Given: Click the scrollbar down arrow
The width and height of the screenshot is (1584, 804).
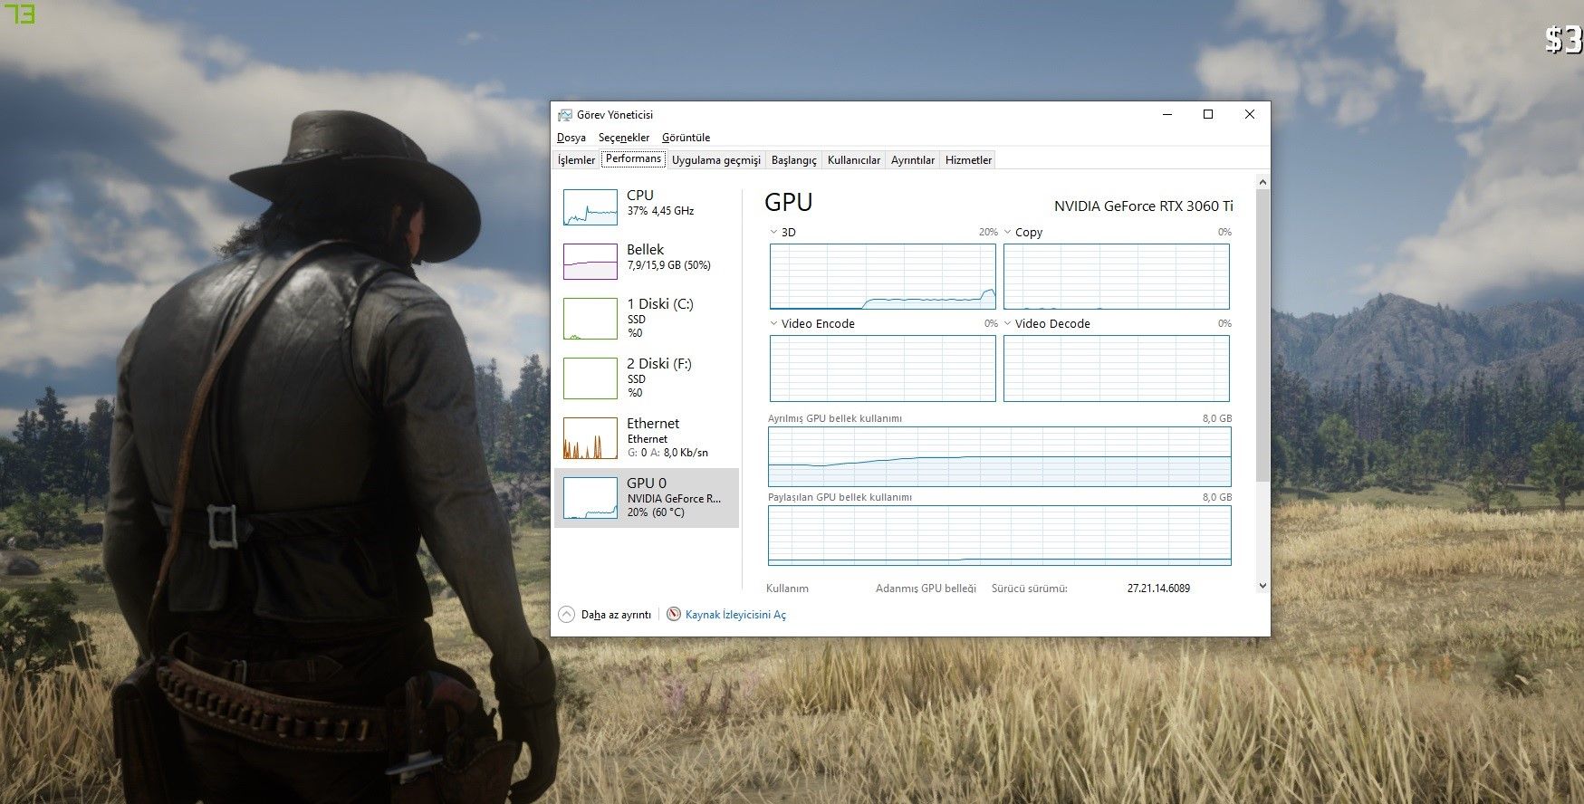Looking at the screenshot, I should [x=1262, y=586].
